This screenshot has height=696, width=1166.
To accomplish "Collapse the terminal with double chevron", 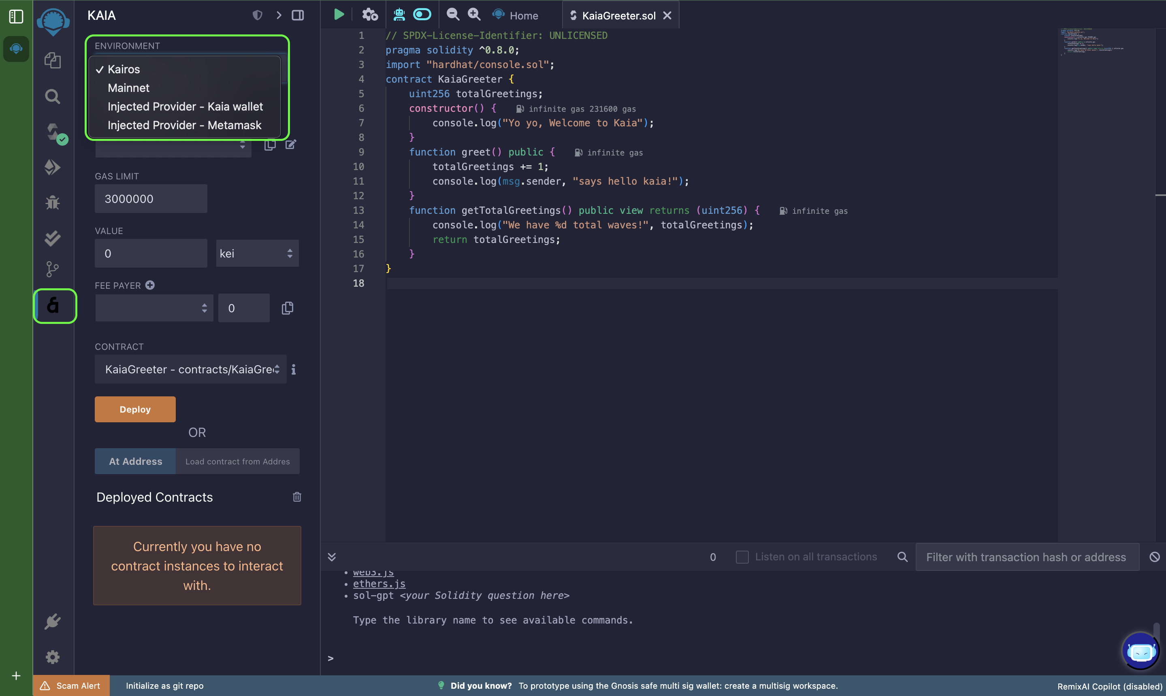I will point(332,557).
